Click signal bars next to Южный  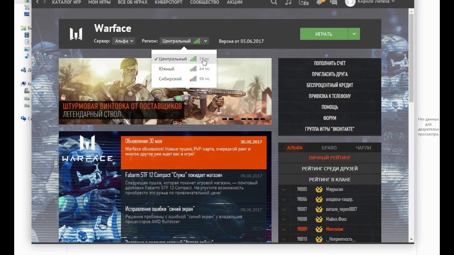coord(193,69)
